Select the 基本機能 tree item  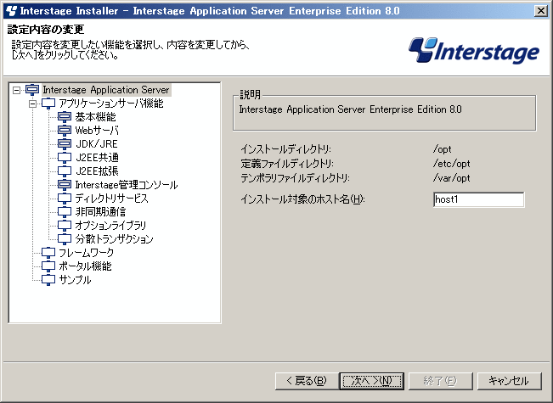96,117
